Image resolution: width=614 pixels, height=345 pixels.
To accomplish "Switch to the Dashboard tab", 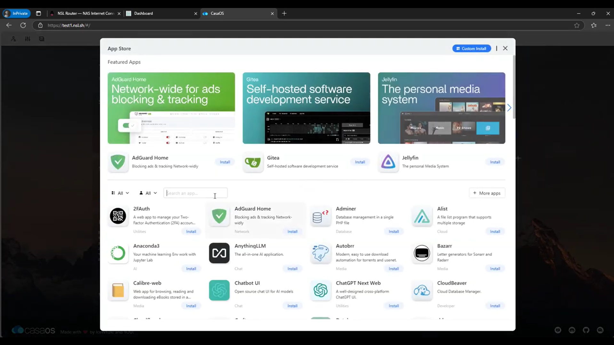I will coord(162,13).
